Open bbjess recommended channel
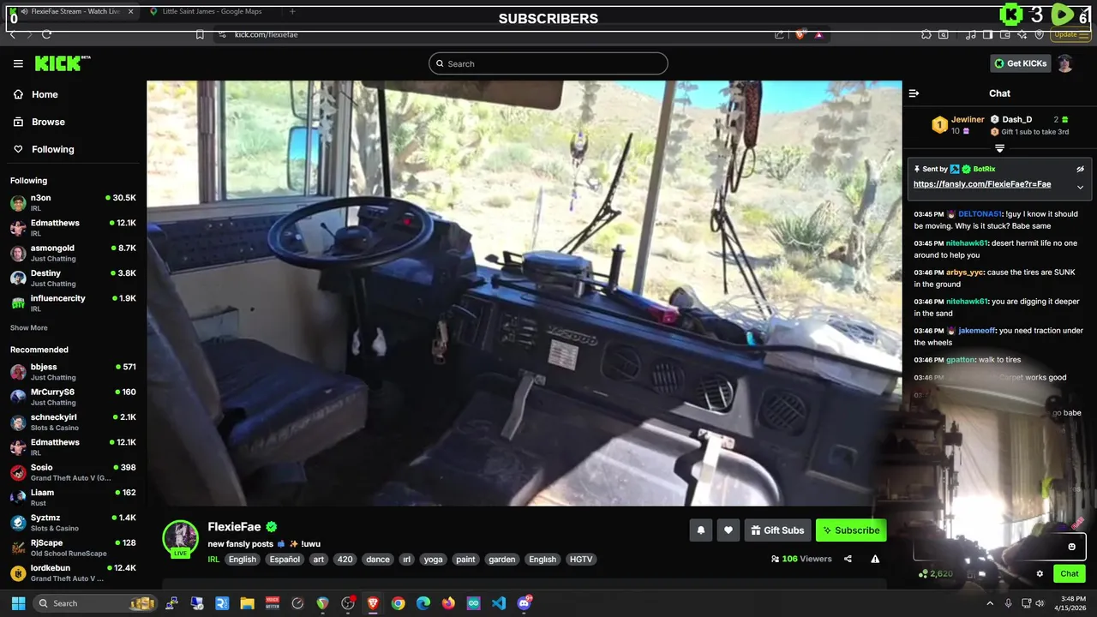This screenshot has height=617, width=1097. [73, 372]
